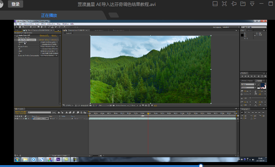275x167 pixels.
Task: Open the File Explorer icon on the taskbar
Action: click(25, 159)
